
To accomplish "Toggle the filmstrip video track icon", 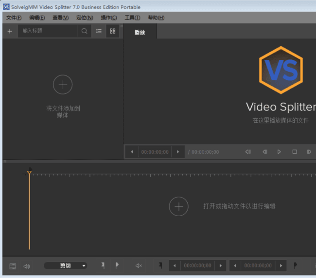I will (x=13, y=266).
